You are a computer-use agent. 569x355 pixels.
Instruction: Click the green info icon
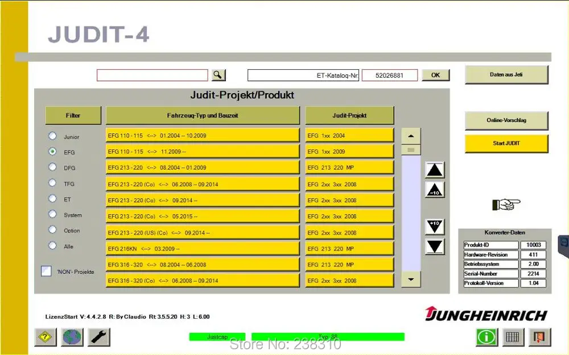coord(486,337)
